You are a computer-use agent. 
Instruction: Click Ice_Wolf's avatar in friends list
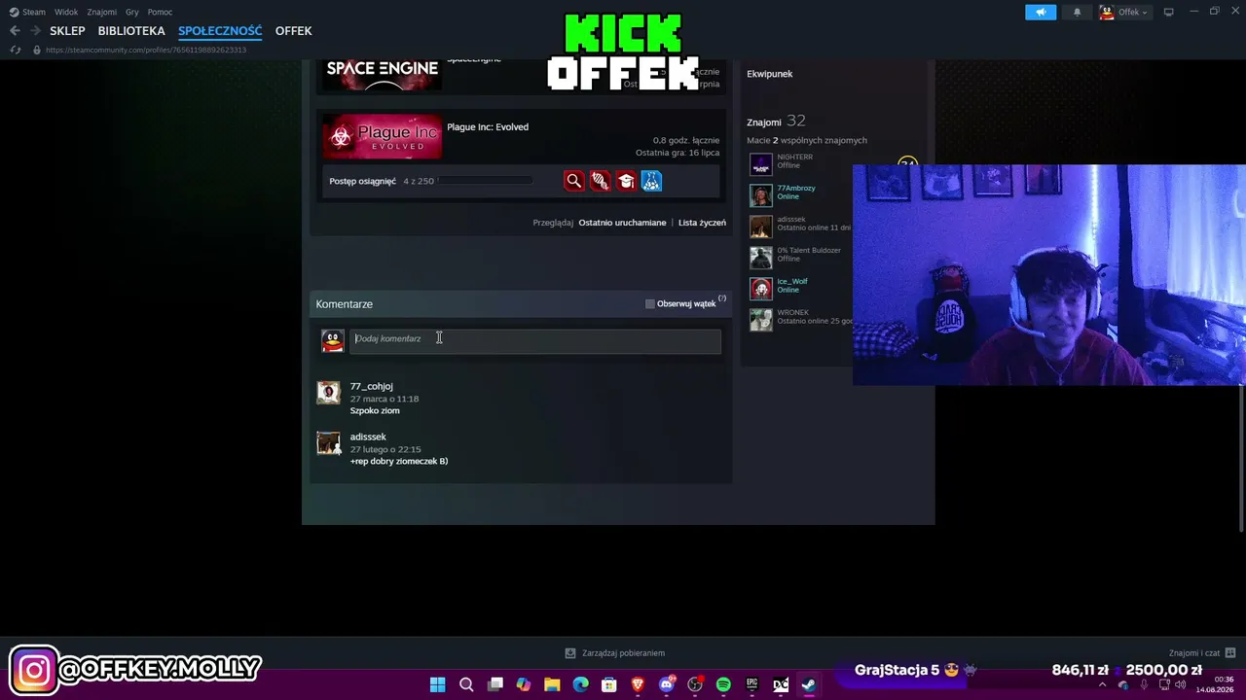tap(760, 289)
